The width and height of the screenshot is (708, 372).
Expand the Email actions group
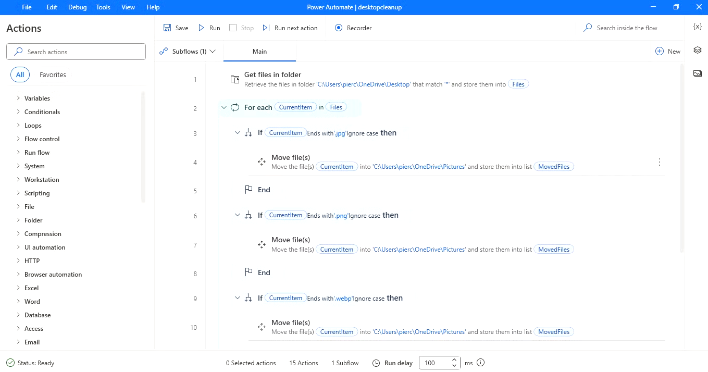[x=18, y=342]
